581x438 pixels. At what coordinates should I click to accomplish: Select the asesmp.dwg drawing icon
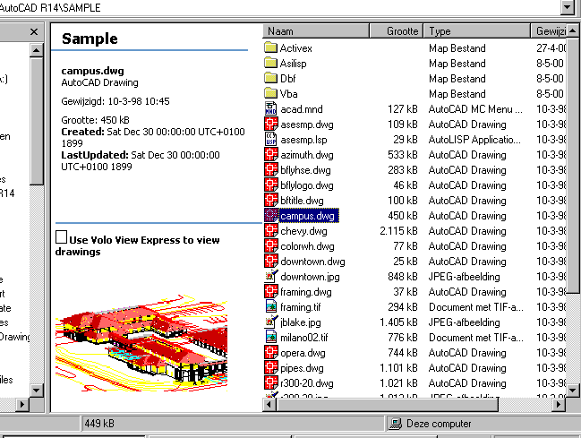pyautogui.click(x=271, y=124)
